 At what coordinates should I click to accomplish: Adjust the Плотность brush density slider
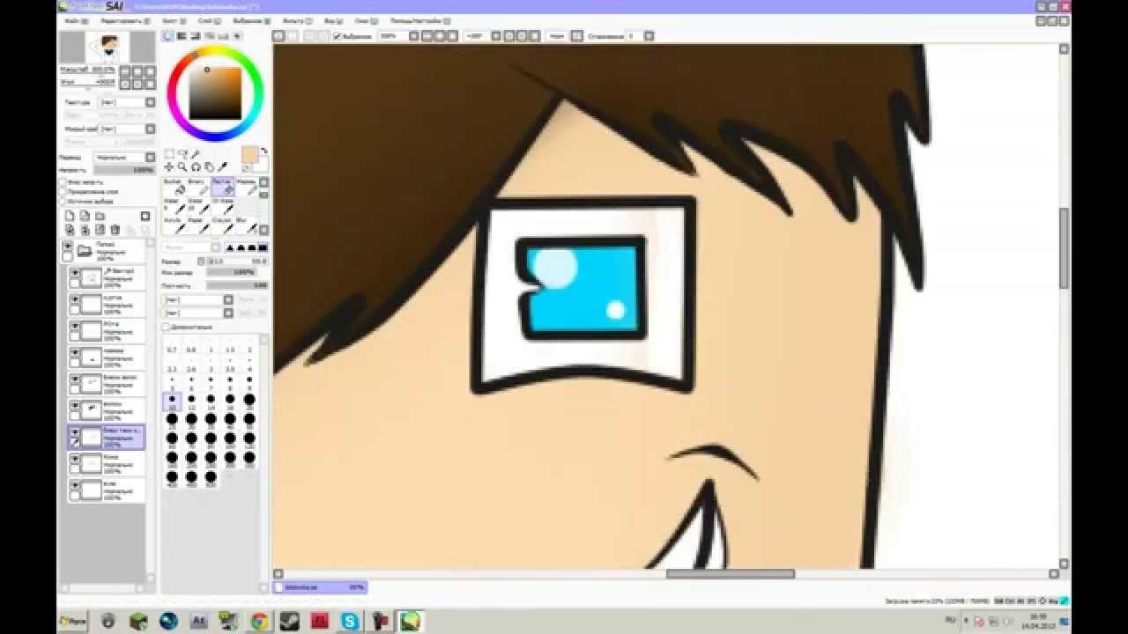237,285
